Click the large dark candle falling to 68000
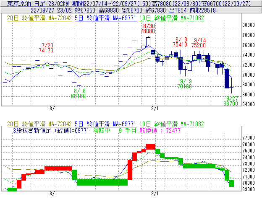 [x=227, y=78]
